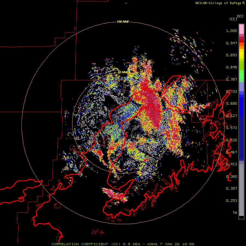Click the [CC] legend unit label
The width and height of the screenshot is (246, 246).
pos(233,19)
